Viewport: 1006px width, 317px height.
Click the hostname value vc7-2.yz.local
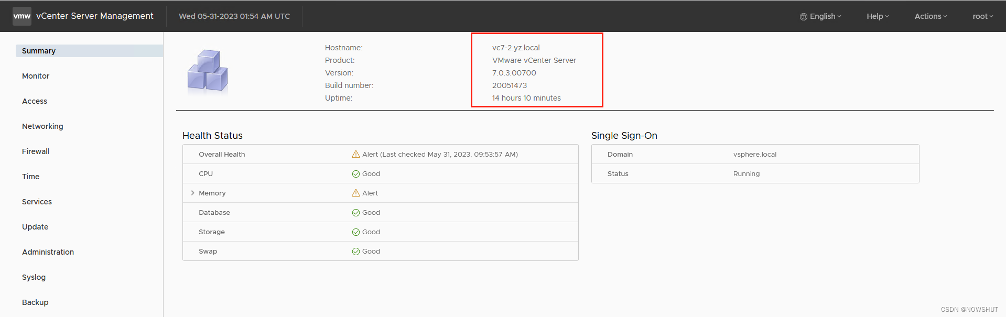click(x=516, y=48)
